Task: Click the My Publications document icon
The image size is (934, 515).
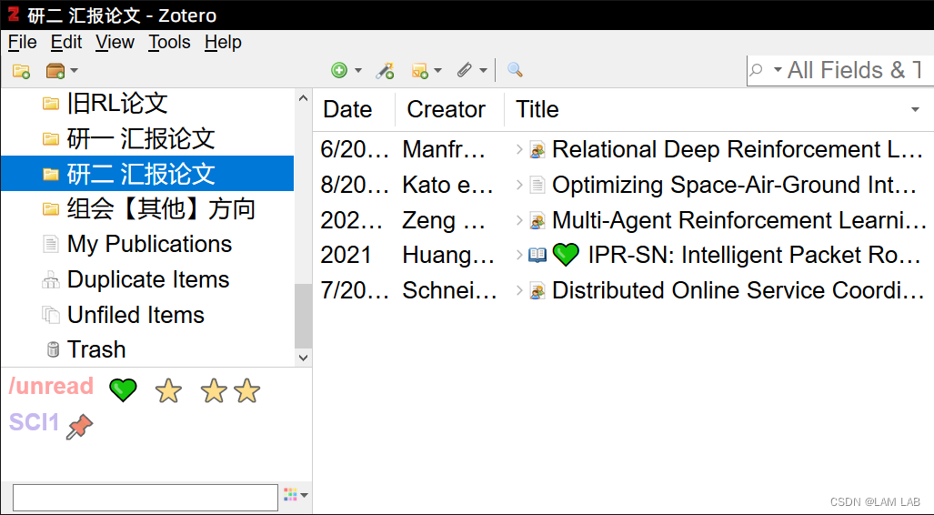Action: (x=51, y=245)
